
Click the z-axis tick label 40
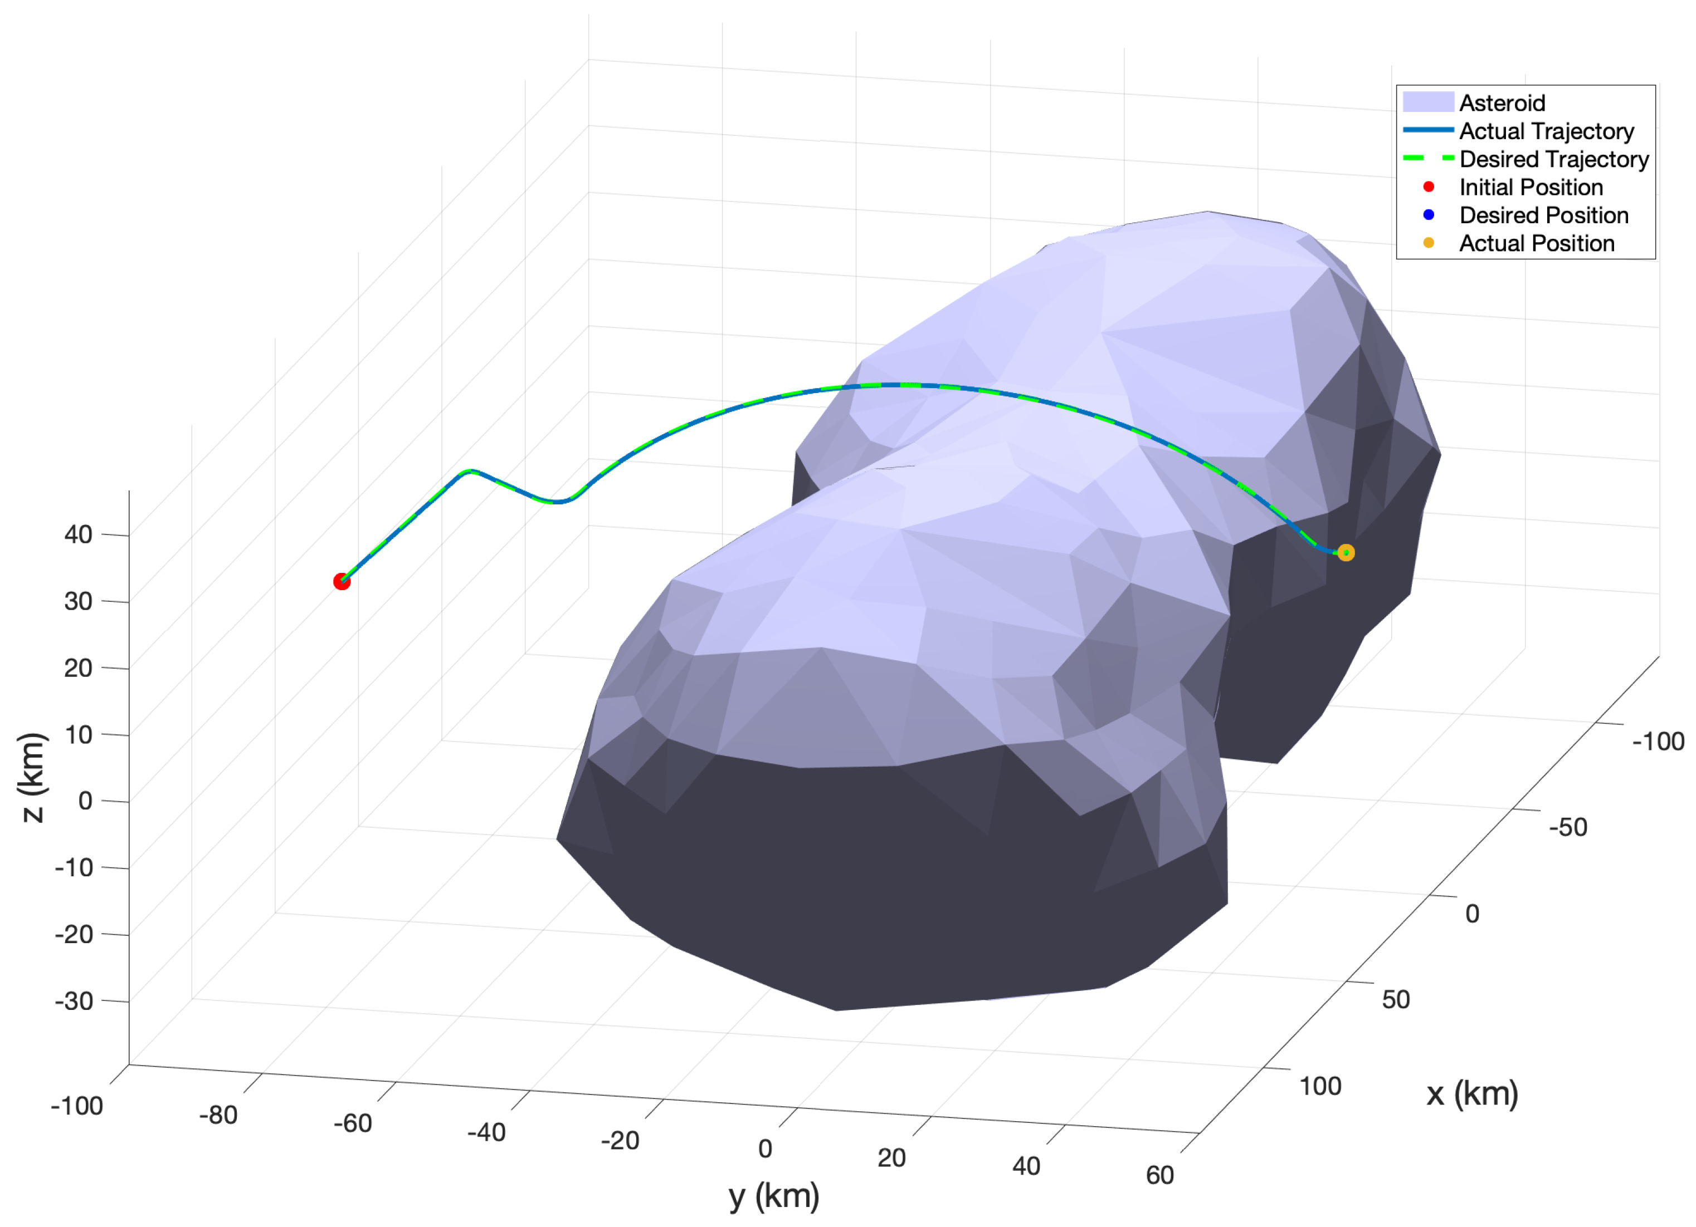pyautogui.click(x=79, y=534)
